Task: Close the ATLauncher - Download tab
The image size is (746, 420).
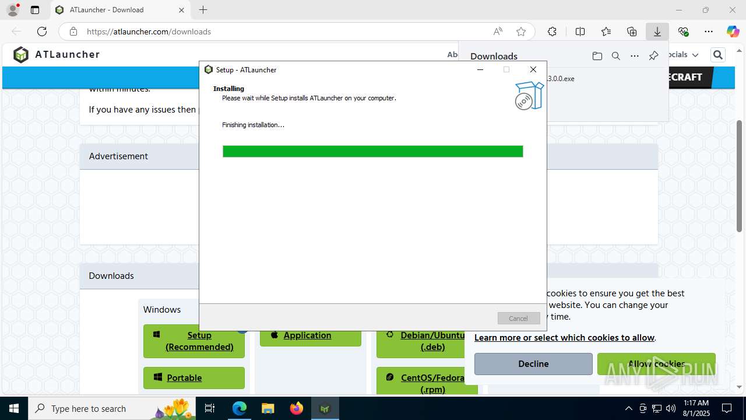Action: (x=181, y=10)
